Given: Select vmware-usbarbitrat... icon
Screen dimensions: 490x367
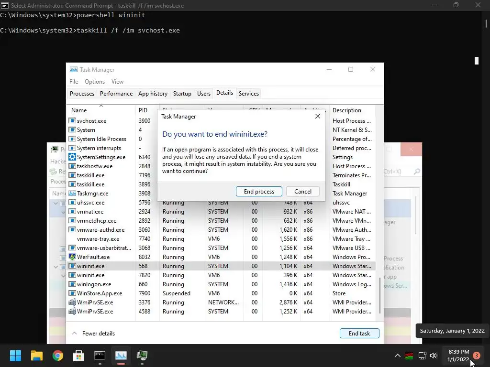Looking at the screenshot, I should (72, 248).
